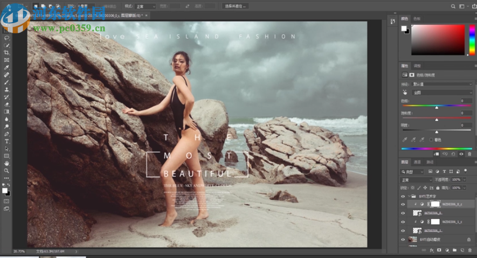
Task: Click the delete layer trash icon
Action: (470, 250)
